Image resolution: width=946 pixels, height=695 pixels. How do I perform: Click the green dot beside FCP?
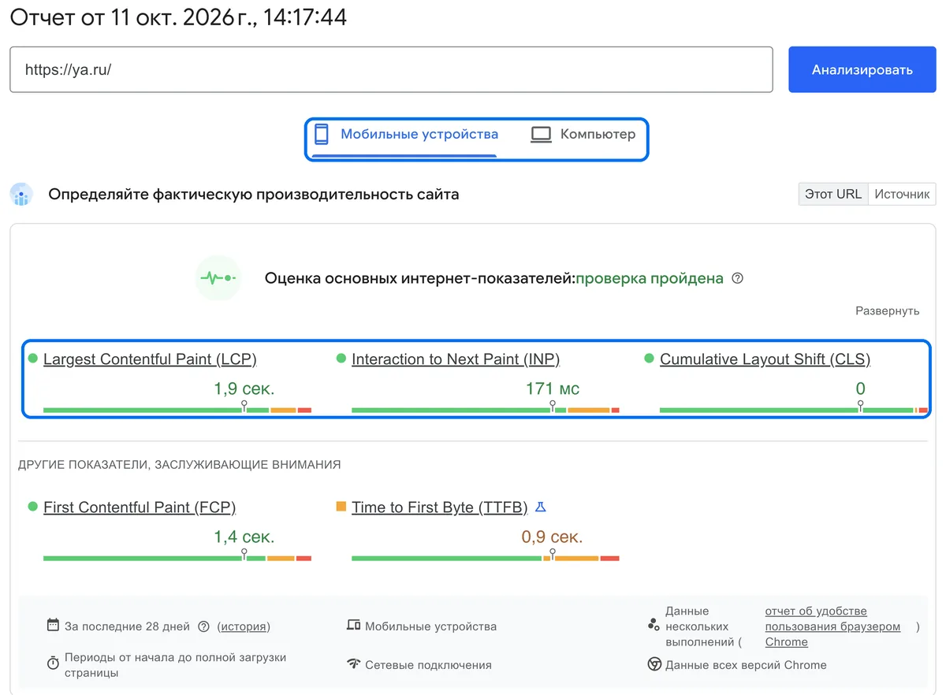tap(32, 507)
